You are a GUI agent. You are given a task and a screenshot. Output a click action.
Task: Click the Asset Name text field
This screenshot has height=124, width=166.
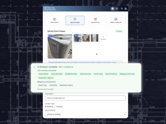click(85, 98)
